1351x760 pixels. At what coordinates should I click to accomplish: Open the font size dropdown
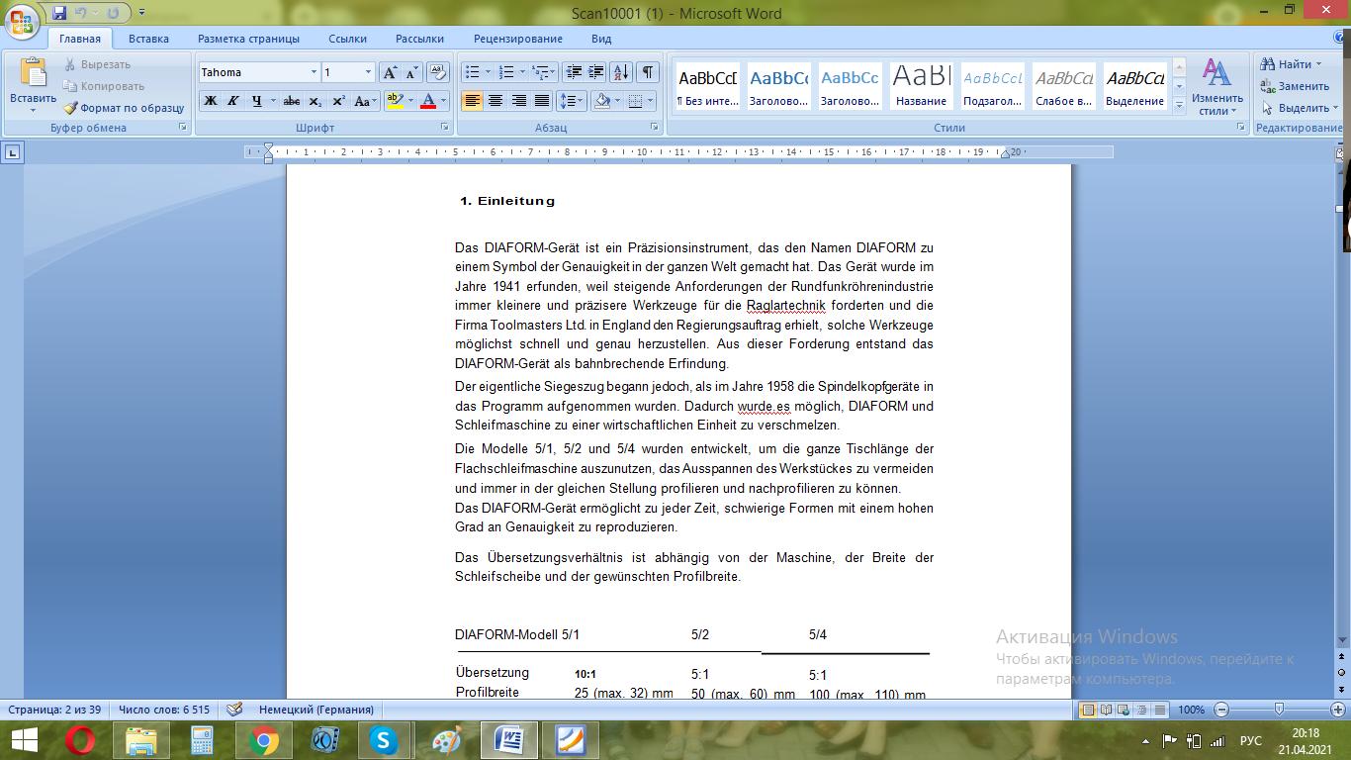[x=368, y=72]
